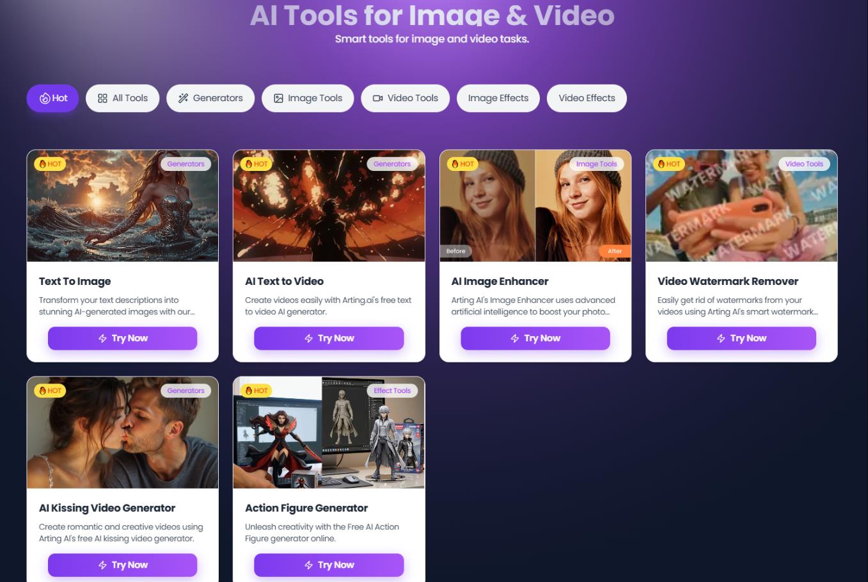Click the AI Image Enhancer title
The height and width of the screenshot is (582, 868).
click(500, 281)
